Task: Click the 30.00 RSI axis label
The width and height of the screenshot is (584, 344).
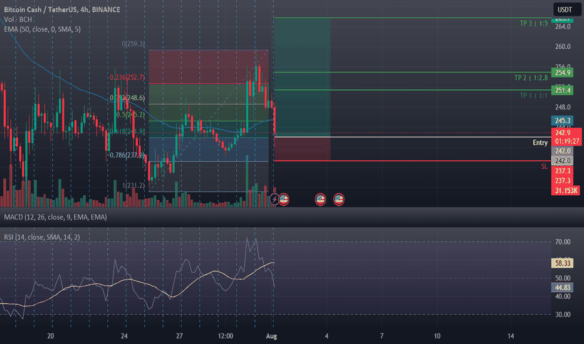Action: click(563, 315)
